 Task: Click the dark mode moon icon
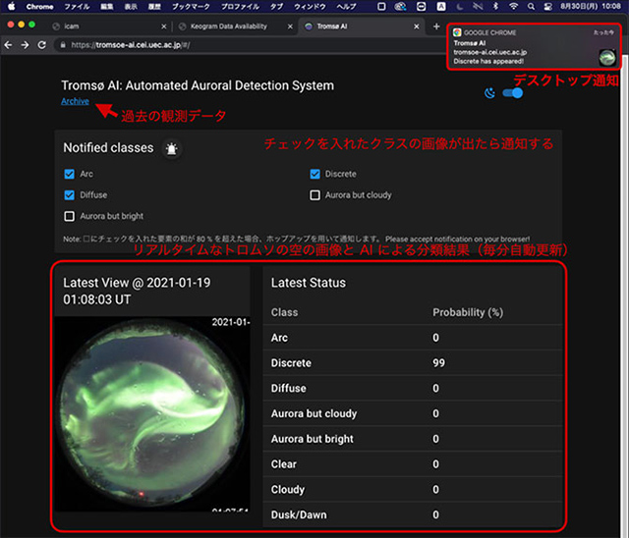pos(489,93)
